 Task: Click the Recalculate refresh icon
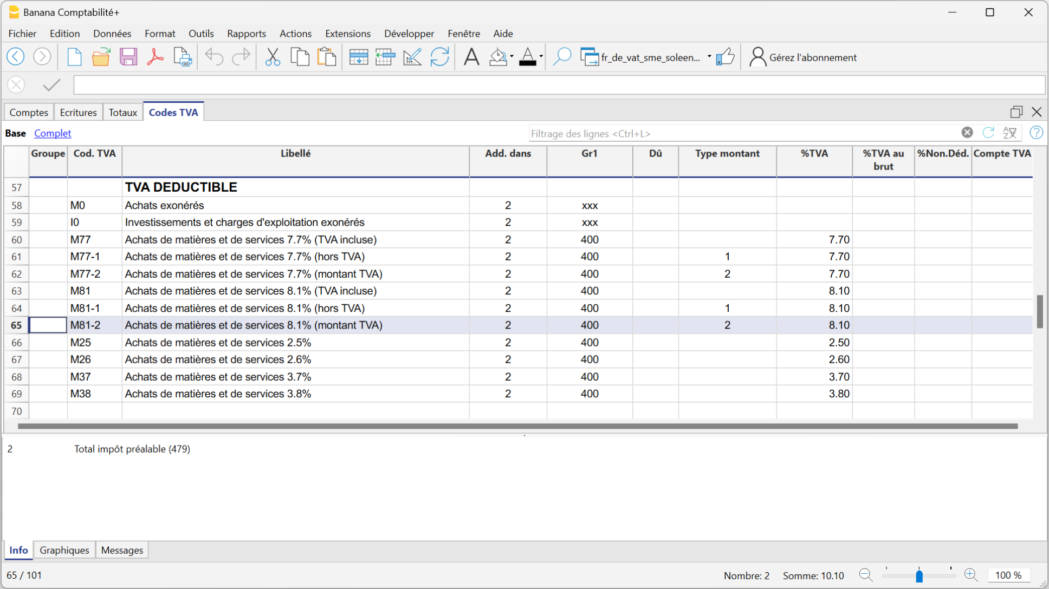pyautogui.click(x=439, y=57)
